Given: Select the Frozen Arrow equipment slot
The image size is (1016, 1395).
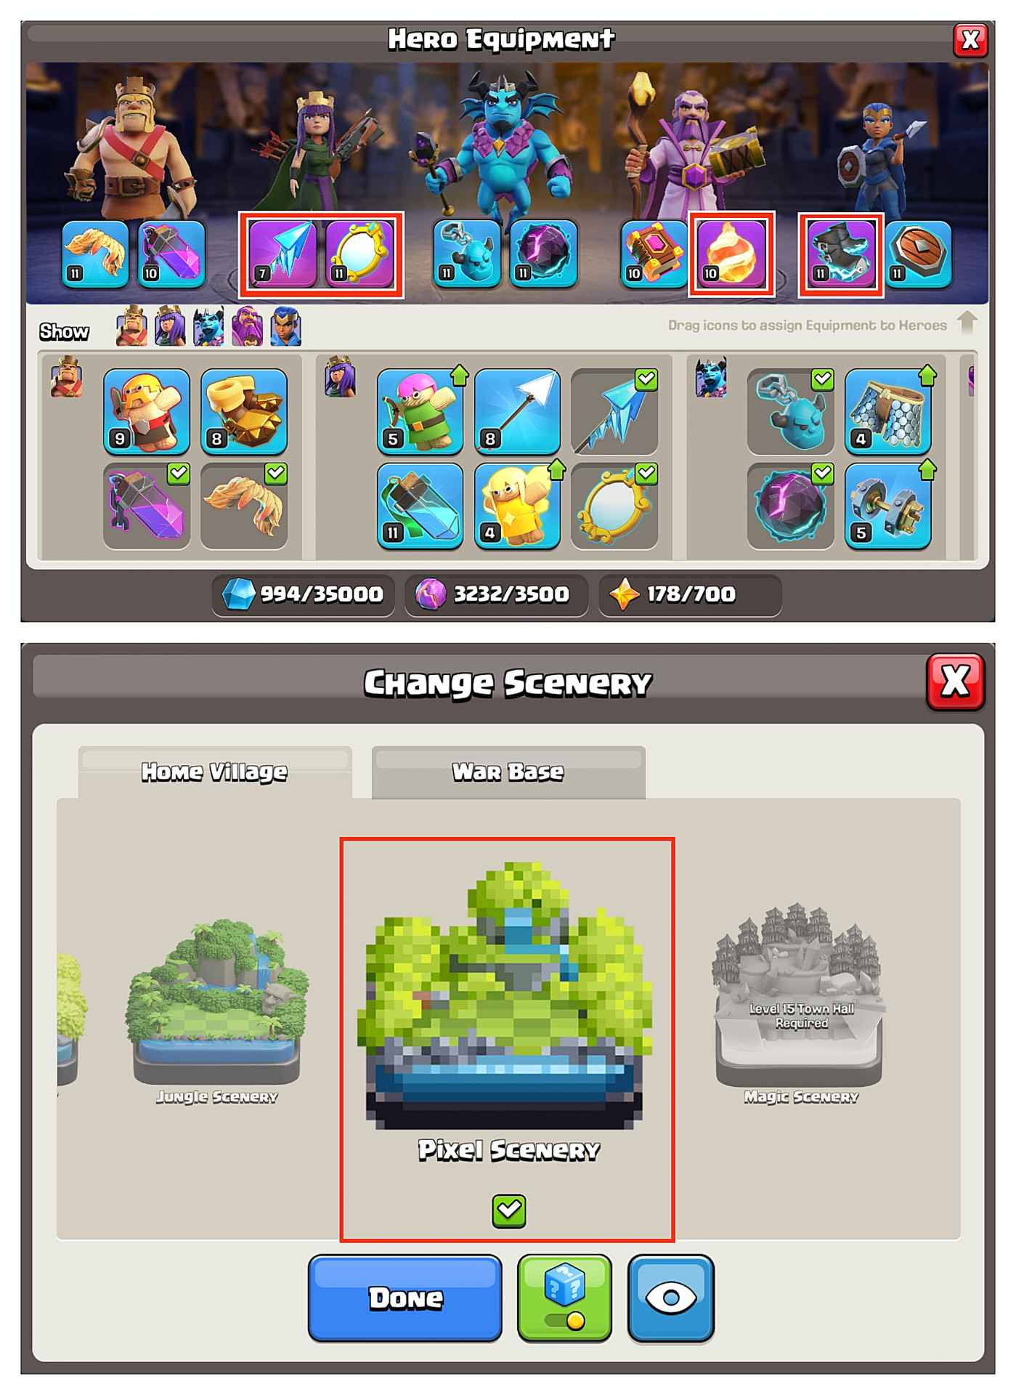Looking at the screenshot, I should [283, 254].
